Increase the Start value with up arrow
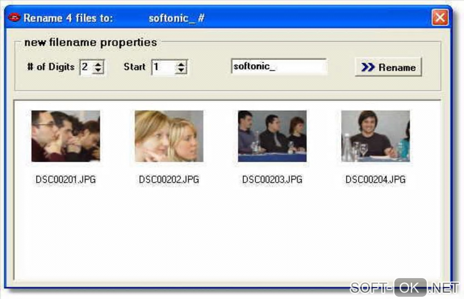 click(181, 64)
